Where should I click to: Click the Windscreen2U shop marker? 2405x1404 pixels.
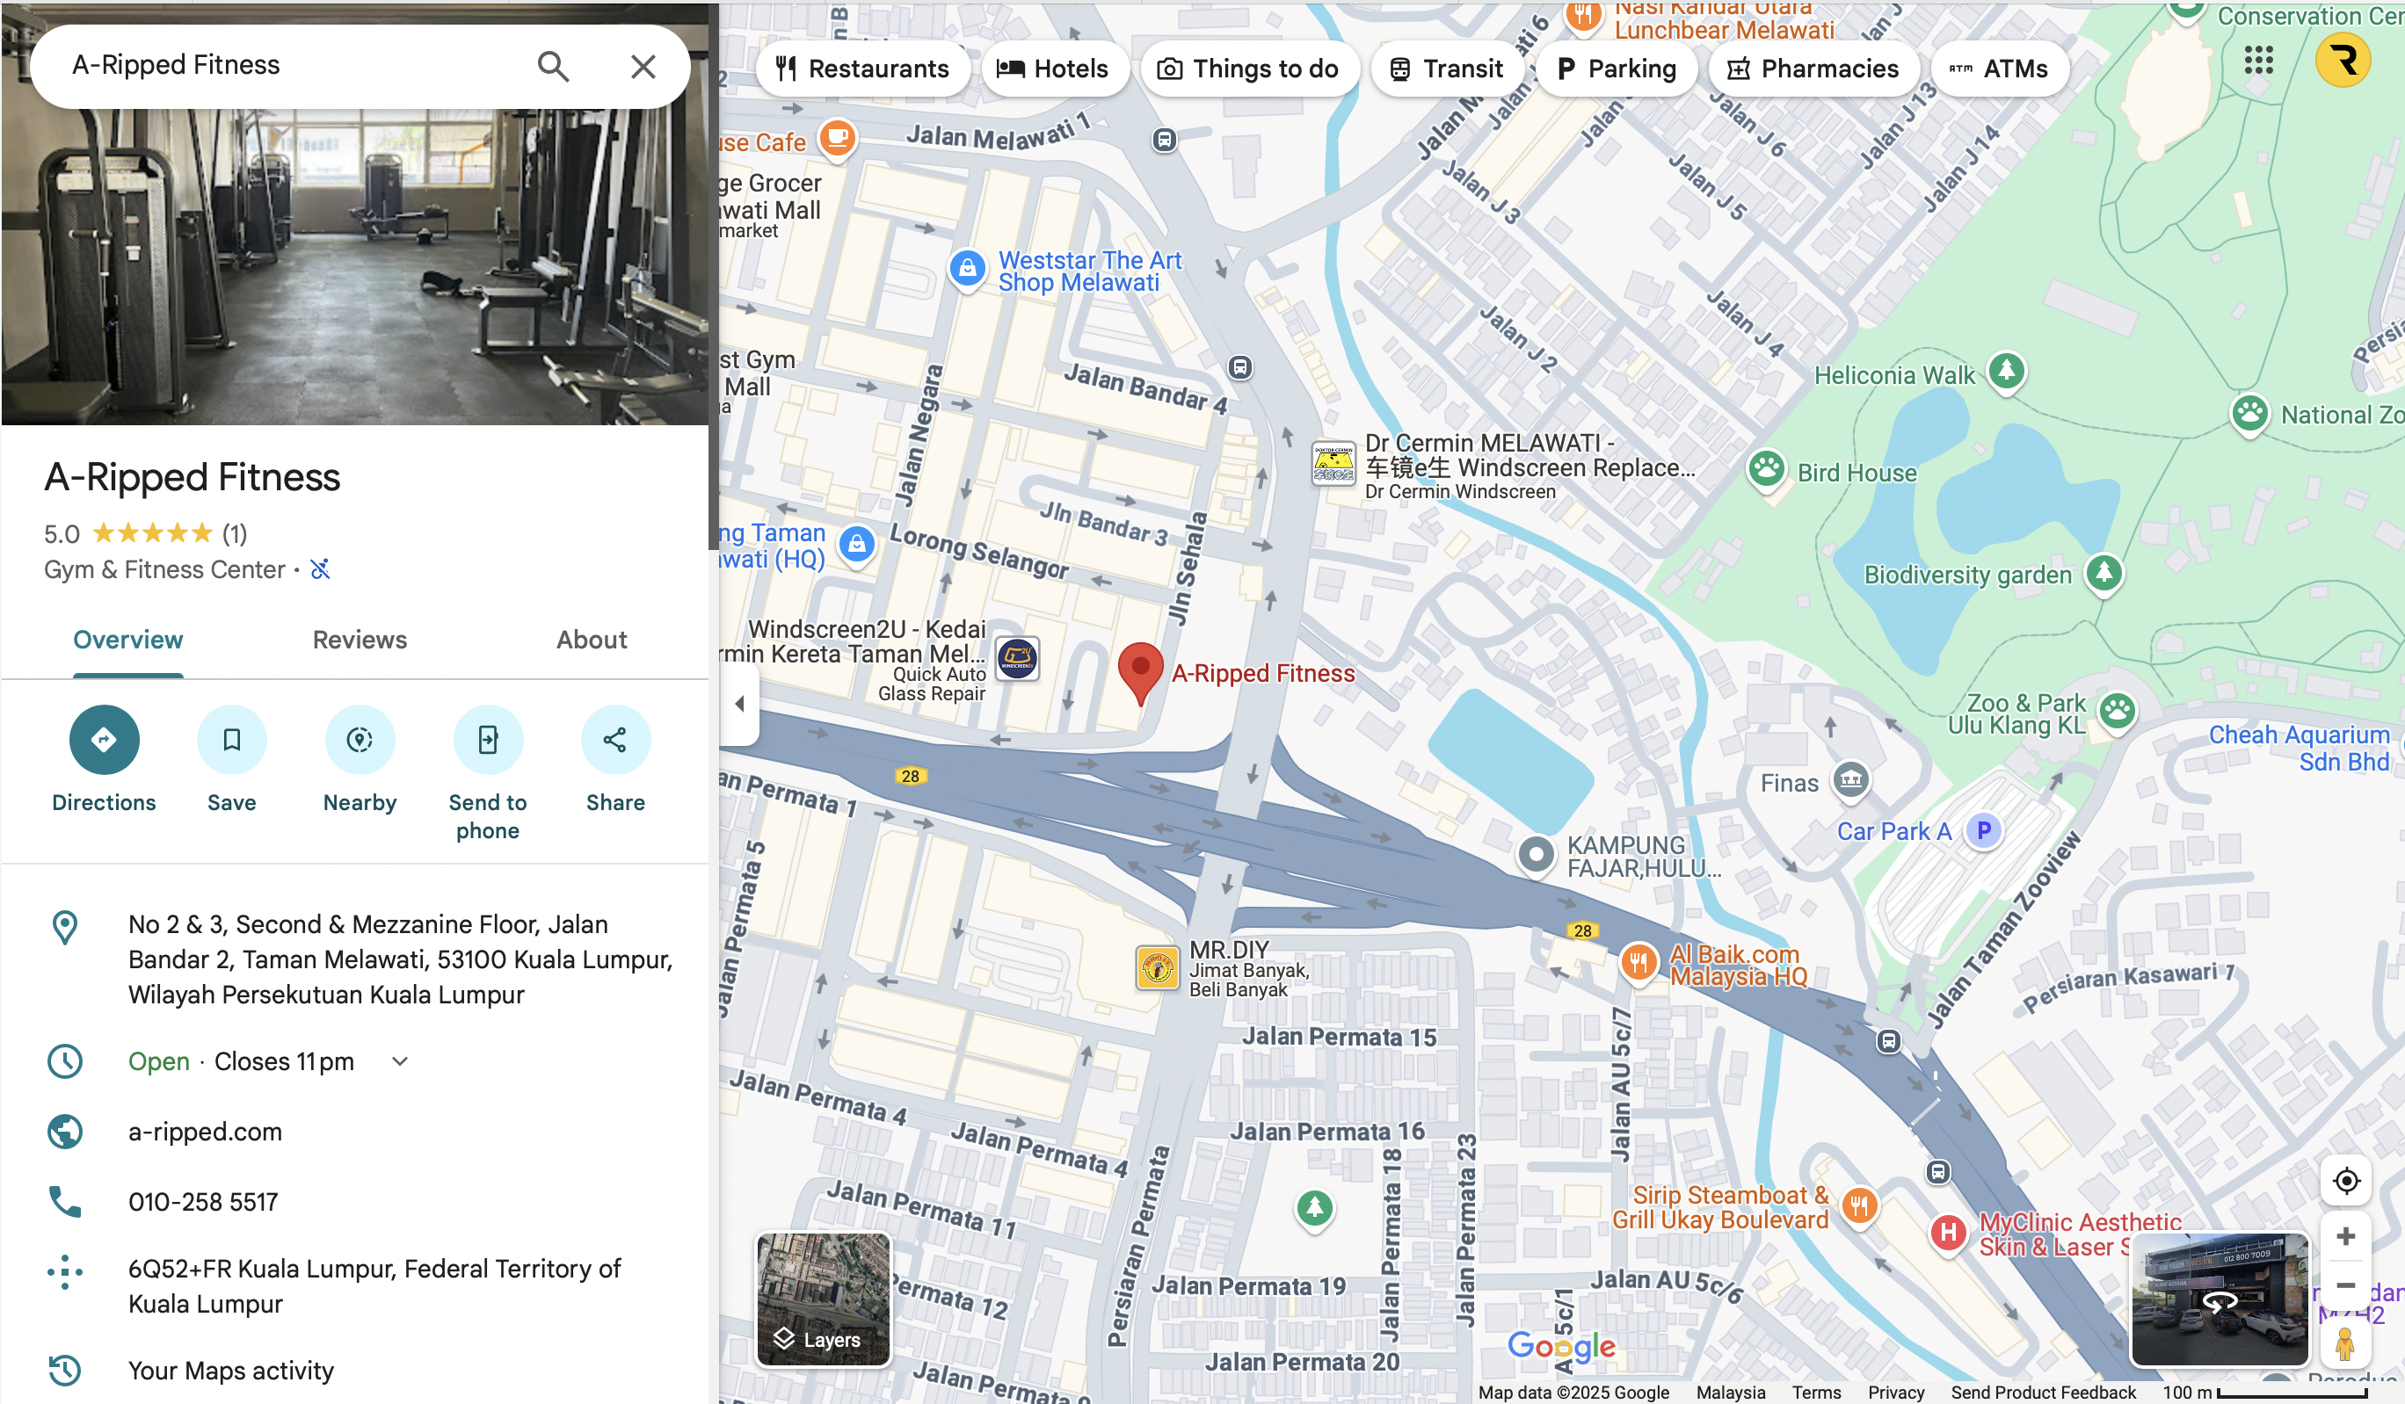click(x=1017, y=658)
